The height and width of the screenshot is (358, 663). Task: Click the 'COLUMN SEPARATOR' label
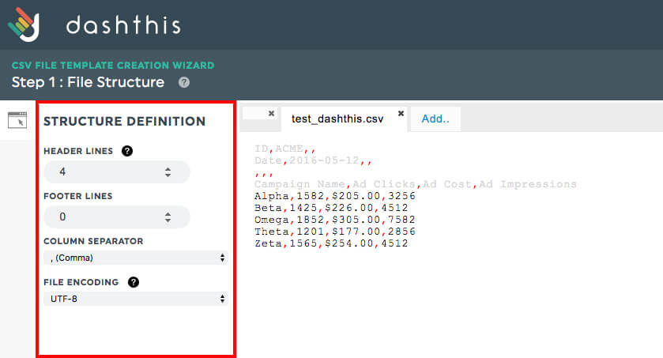tap(93, 241)
